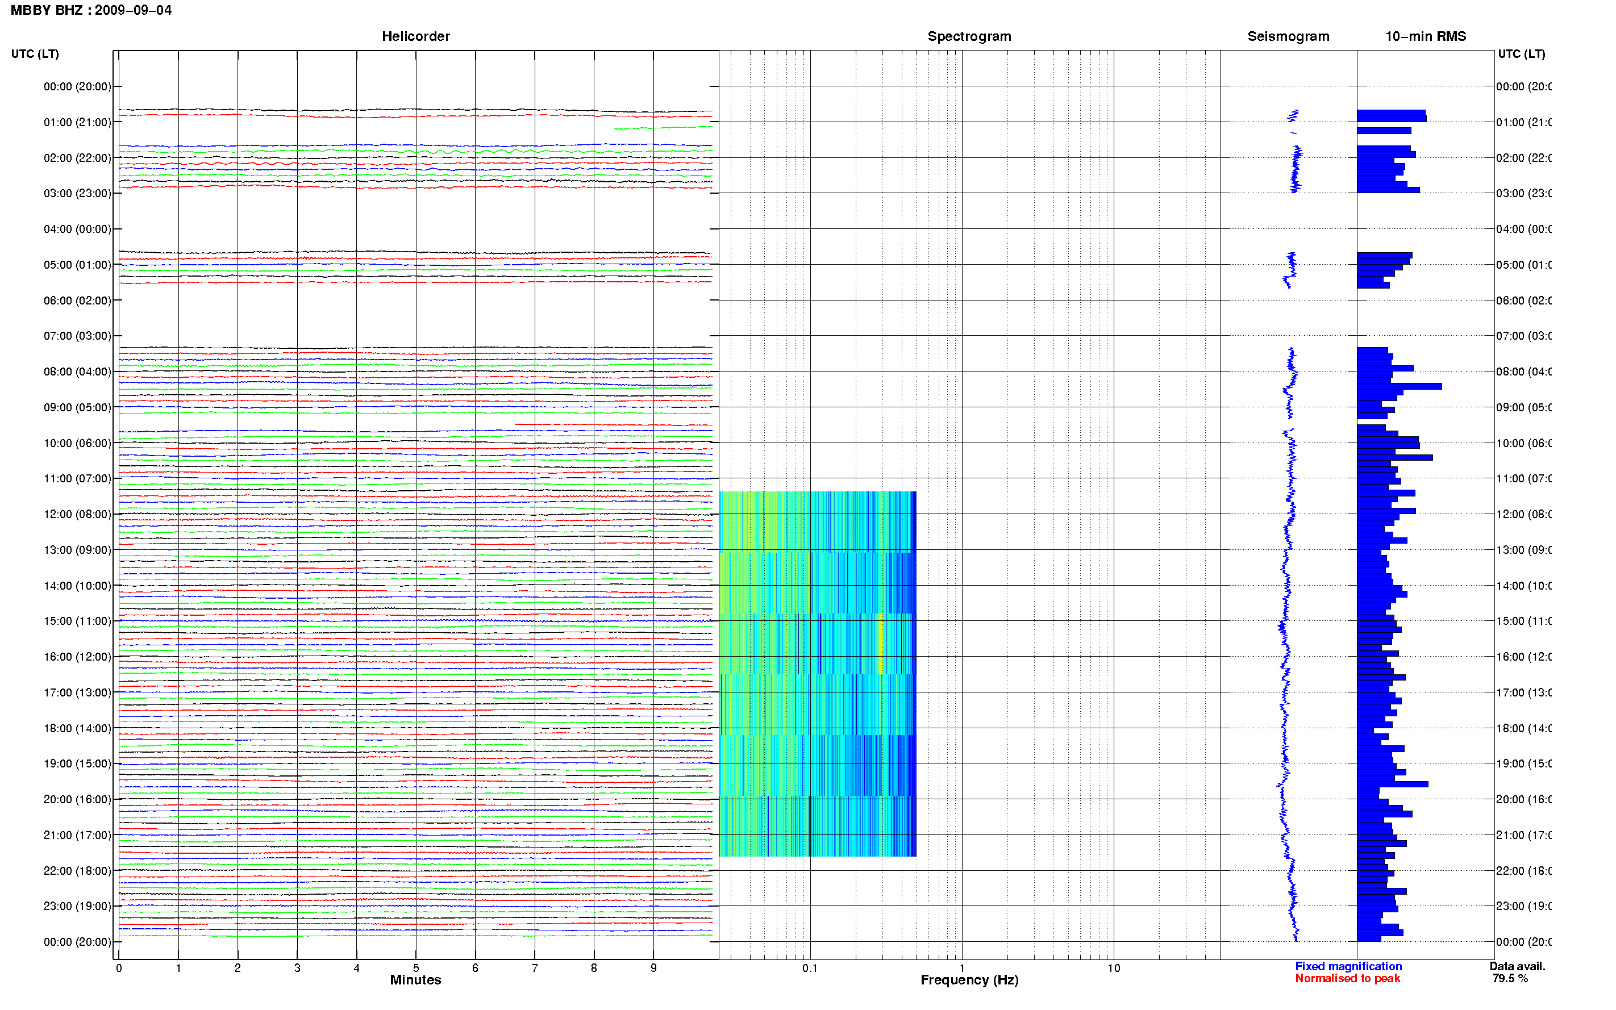Click the 'Normalised to peak' legend text

pos(1347,978)
